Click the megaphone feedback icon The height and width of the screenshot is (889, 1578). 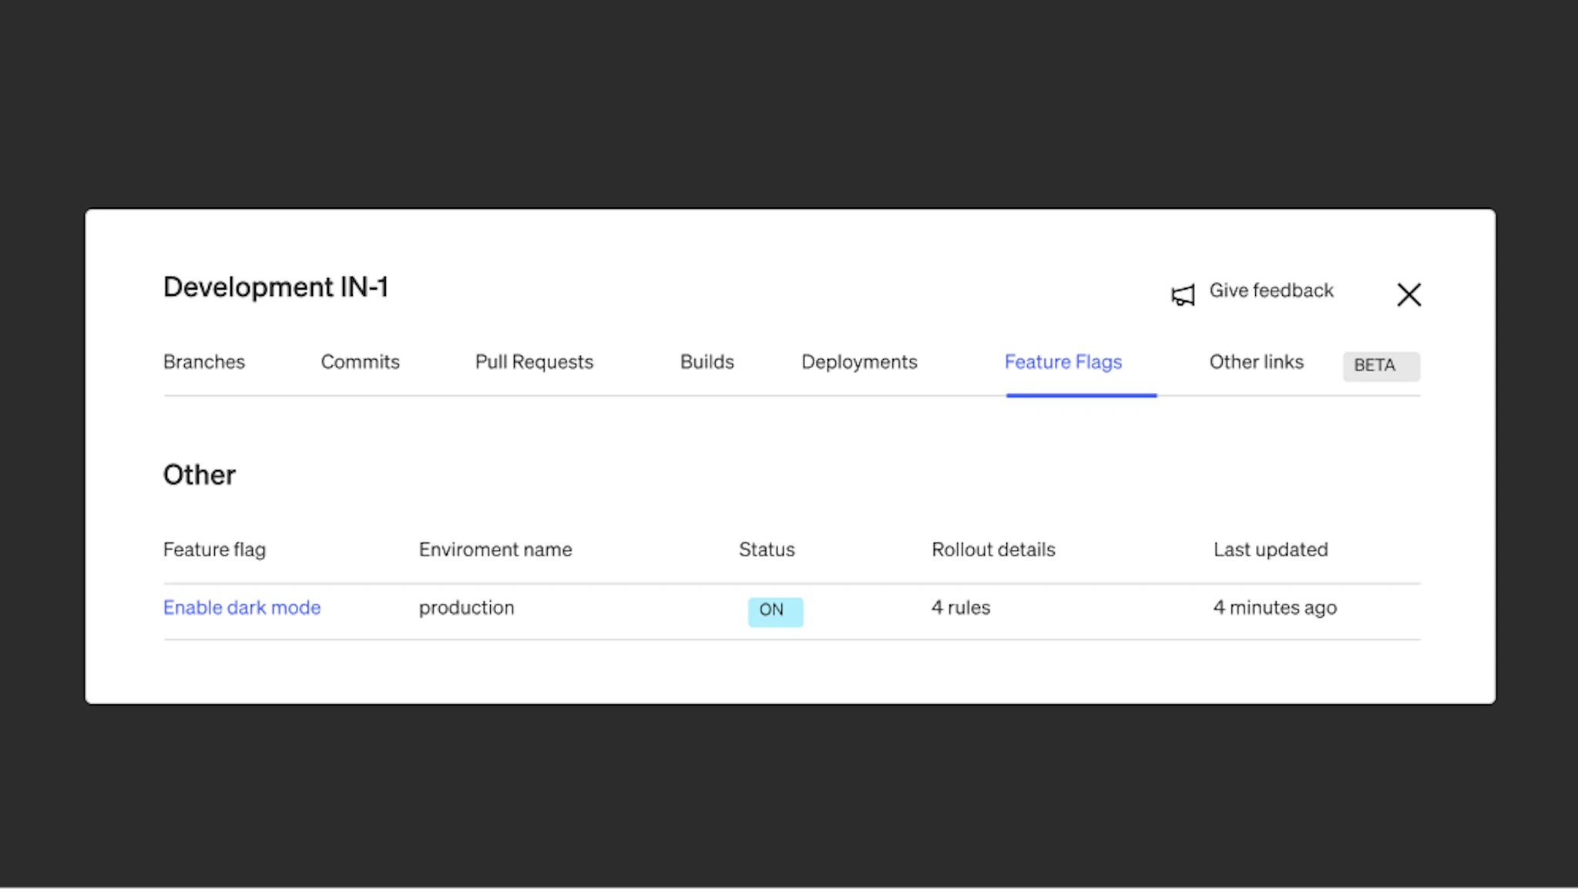1183,294
